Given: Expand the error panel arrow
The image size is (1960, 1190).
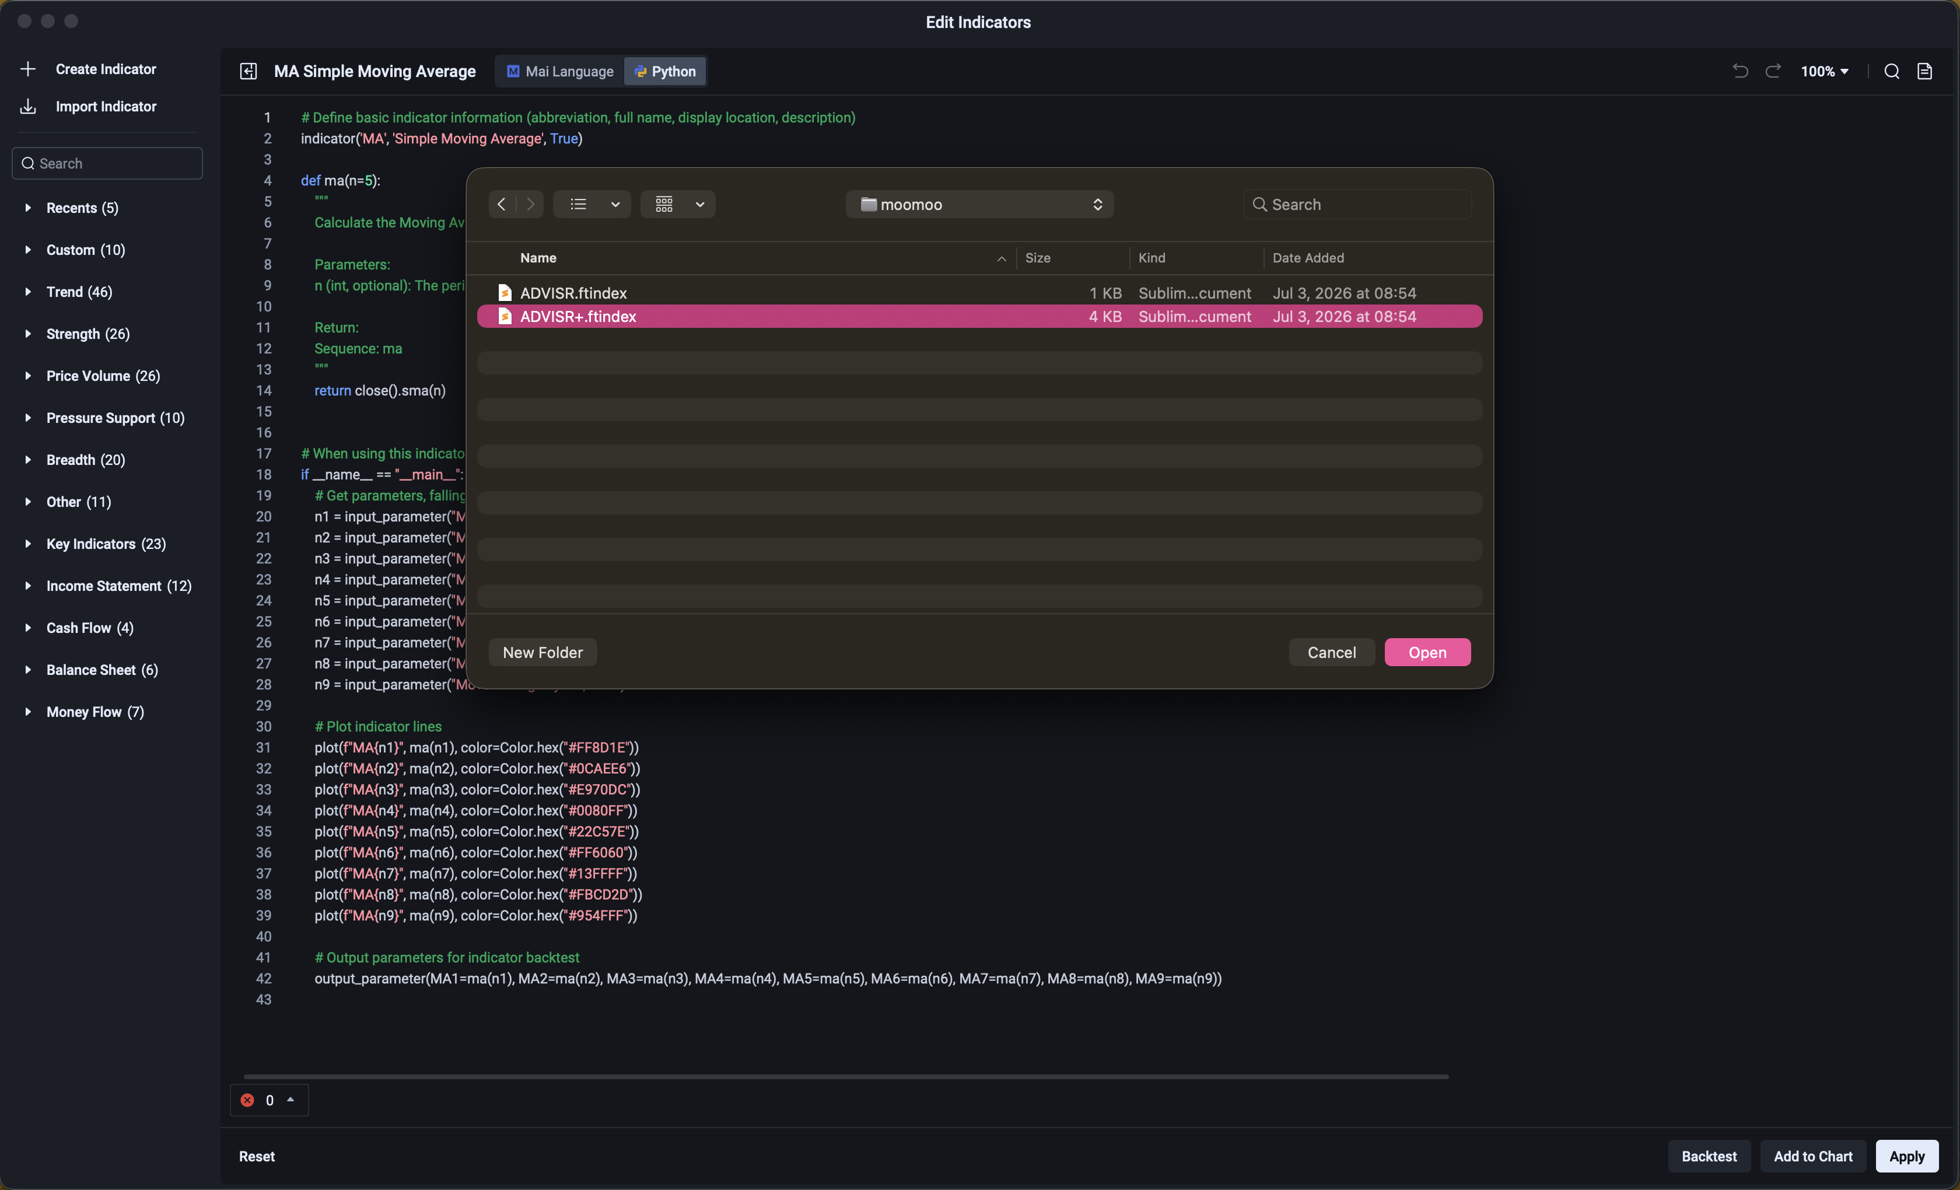Looking at the screenshot, I should 290,1100.
